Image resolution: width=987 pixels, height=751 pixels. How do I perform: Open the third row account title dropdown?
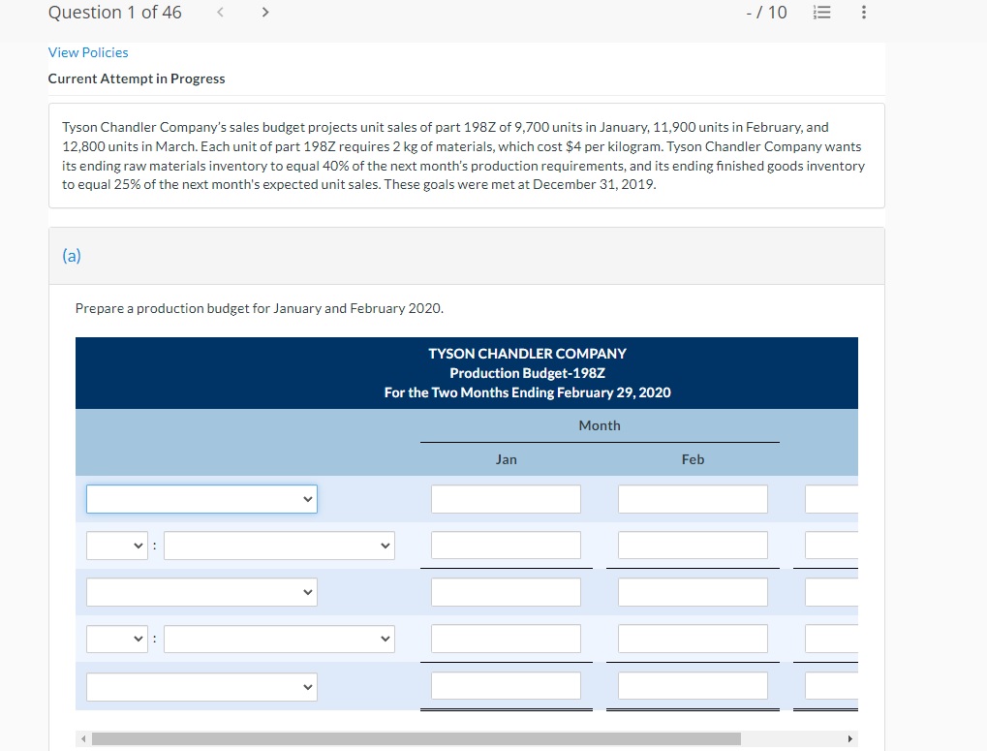click(x=200, y=591)
